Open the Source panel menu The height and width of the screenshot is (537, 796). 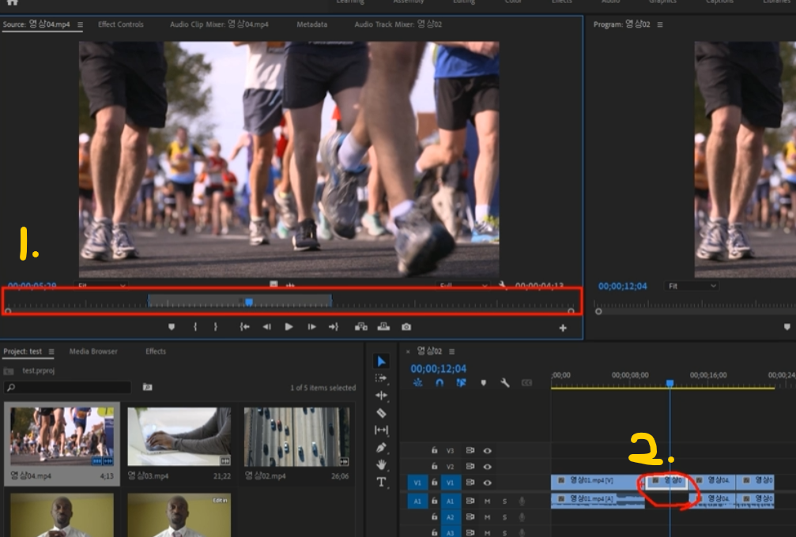click(80, 24)
